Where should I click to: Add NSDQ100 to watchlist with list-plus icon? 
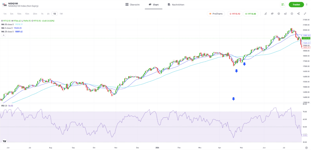283,5
